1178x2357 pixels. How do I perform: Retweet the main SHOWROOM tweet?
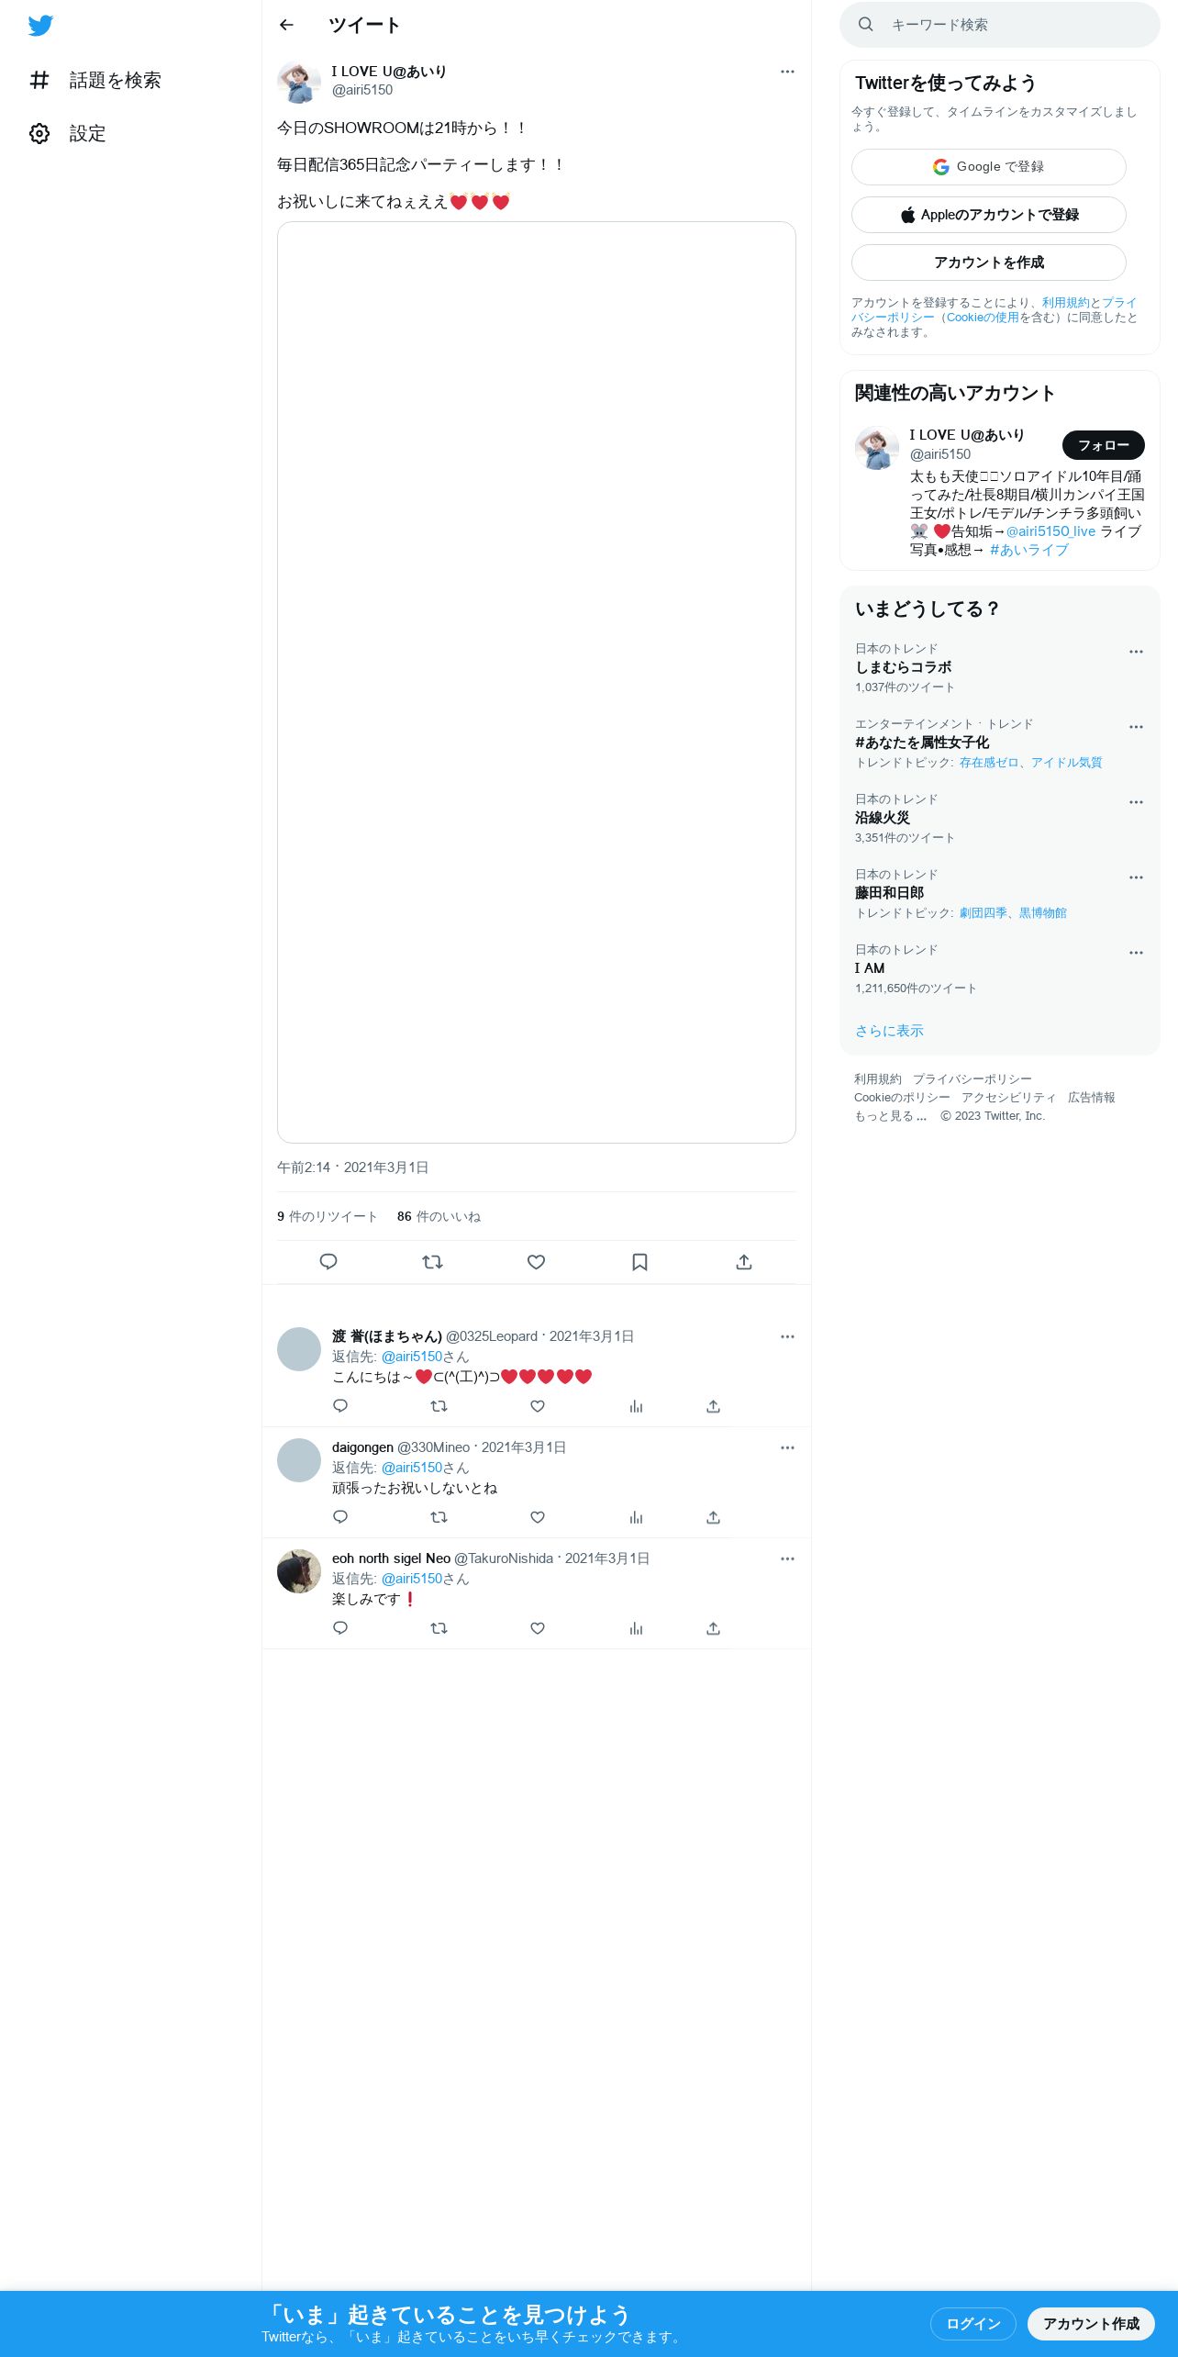point(432,1262)
